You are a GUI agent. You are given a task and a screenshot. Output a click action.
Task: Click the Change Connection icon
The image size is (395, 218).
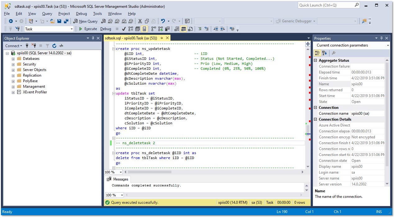pos(18,29)
